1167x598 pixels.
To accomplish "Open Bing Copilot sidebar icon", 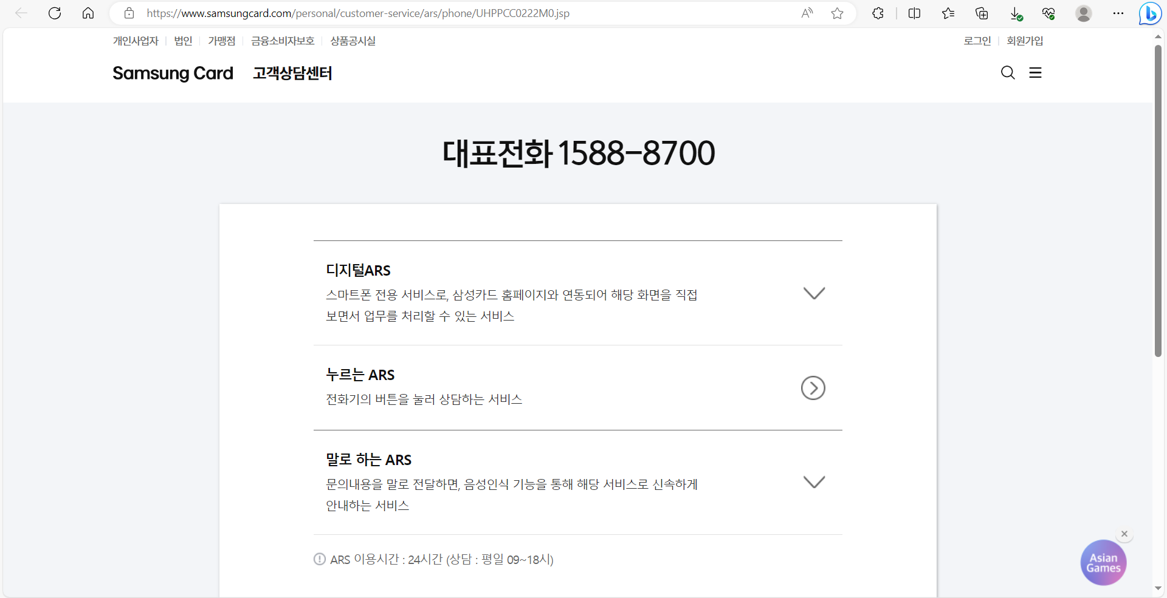I will 1150,13.
